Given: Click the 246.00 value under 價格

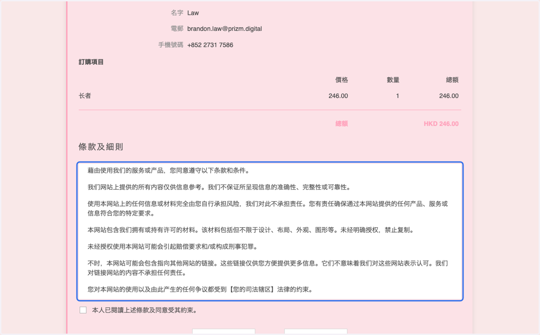Looking at the screenshot, I should (x=338, y=96).
